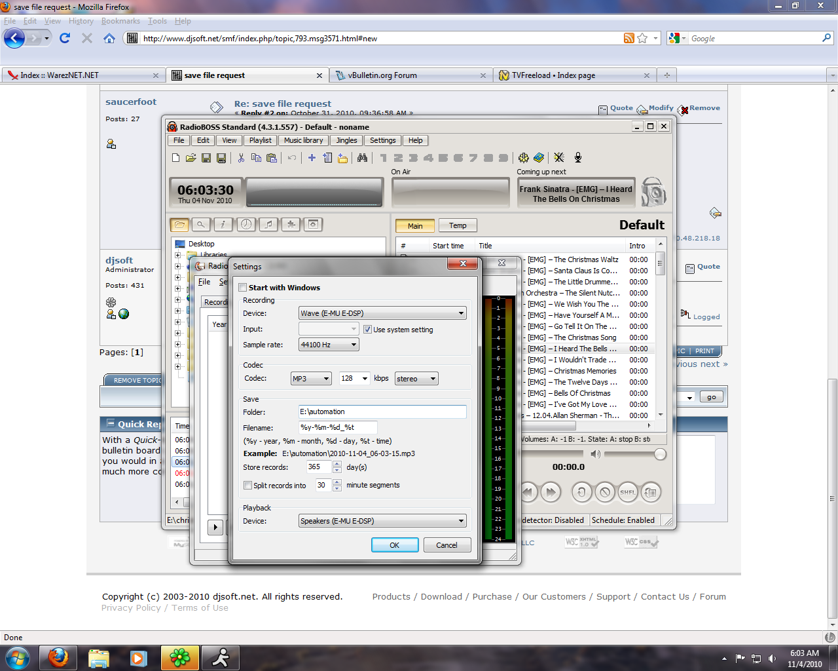Click the binoculars search icon in toolbar

pos(362,157)
